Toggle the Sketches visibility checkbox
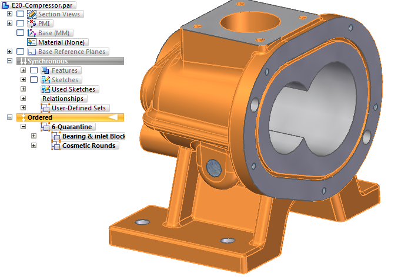Image resolution: width=418 pixels, height=277 pixels. click(34, 80)
